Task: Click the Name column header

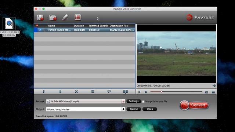Action: (51, 26)
